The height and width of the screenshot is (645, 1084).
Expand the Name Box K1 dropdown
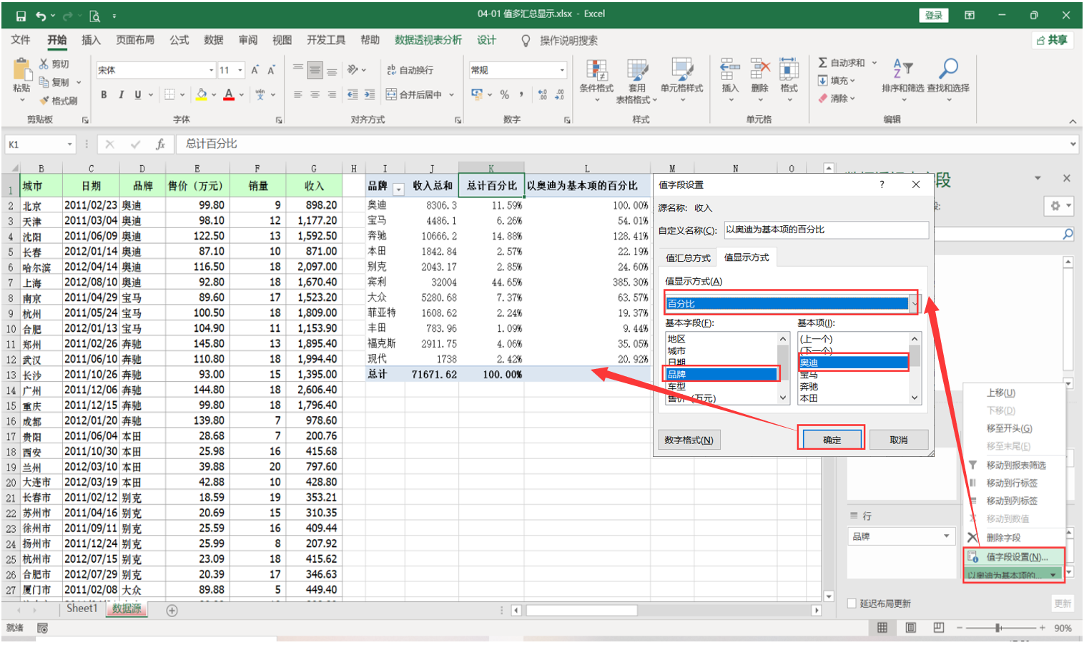(69, 144)
